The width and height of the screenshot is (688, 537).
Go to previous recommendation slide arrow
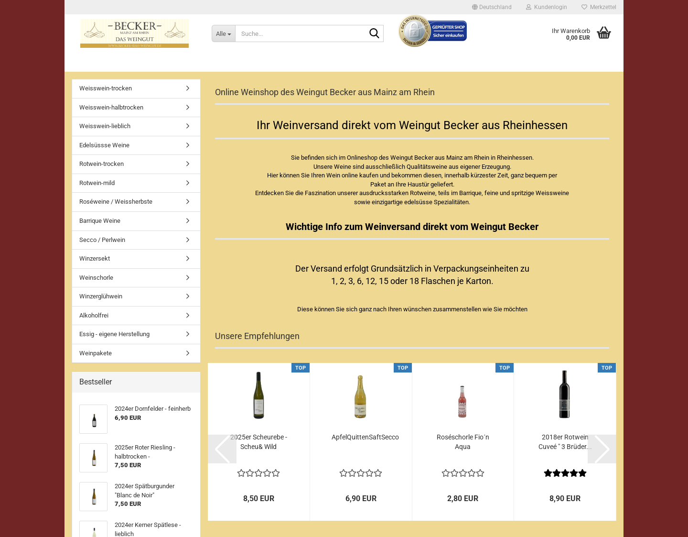pos(222,449)
